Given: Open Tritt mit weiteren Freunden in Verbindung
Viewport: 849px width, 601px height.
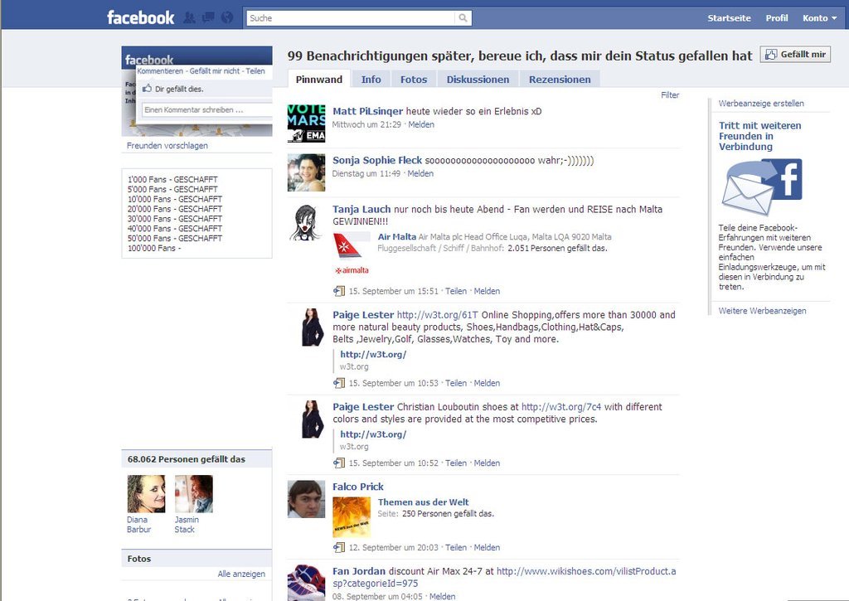Looking at the screenshot, I should click(759, 136).
